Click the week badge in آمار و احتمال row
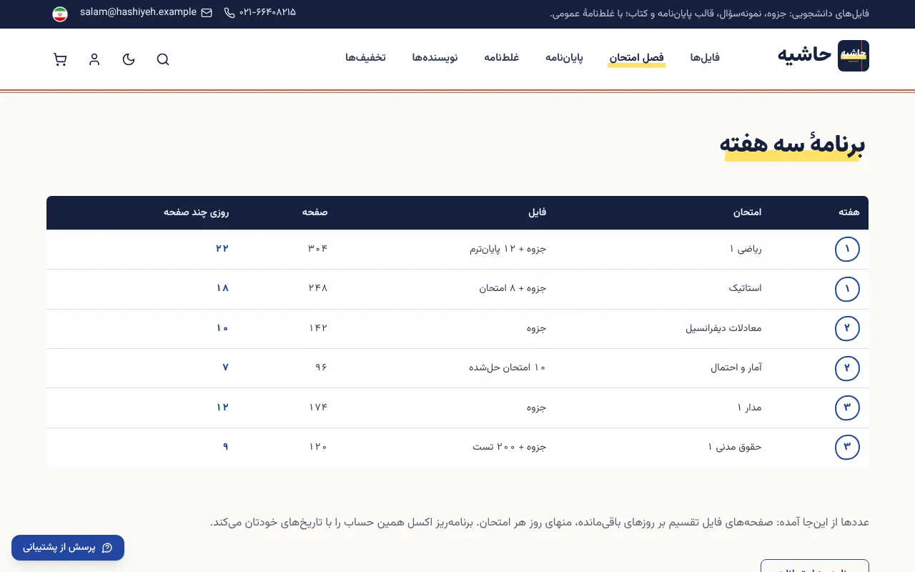The height and width of the screenshot is (572, 915). coord(847,368)
